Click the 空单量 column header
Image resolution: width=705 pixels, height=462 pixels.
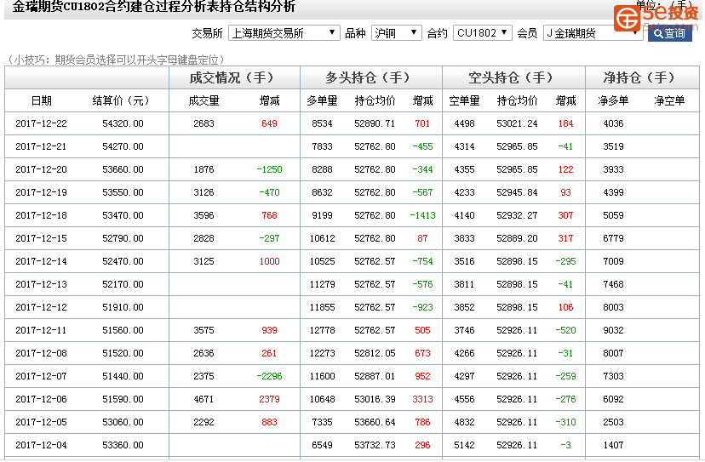tap(464, 100)
